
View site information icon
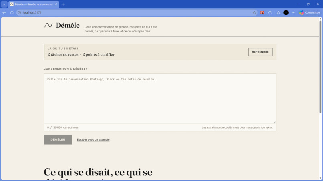(x=19, y=12)
